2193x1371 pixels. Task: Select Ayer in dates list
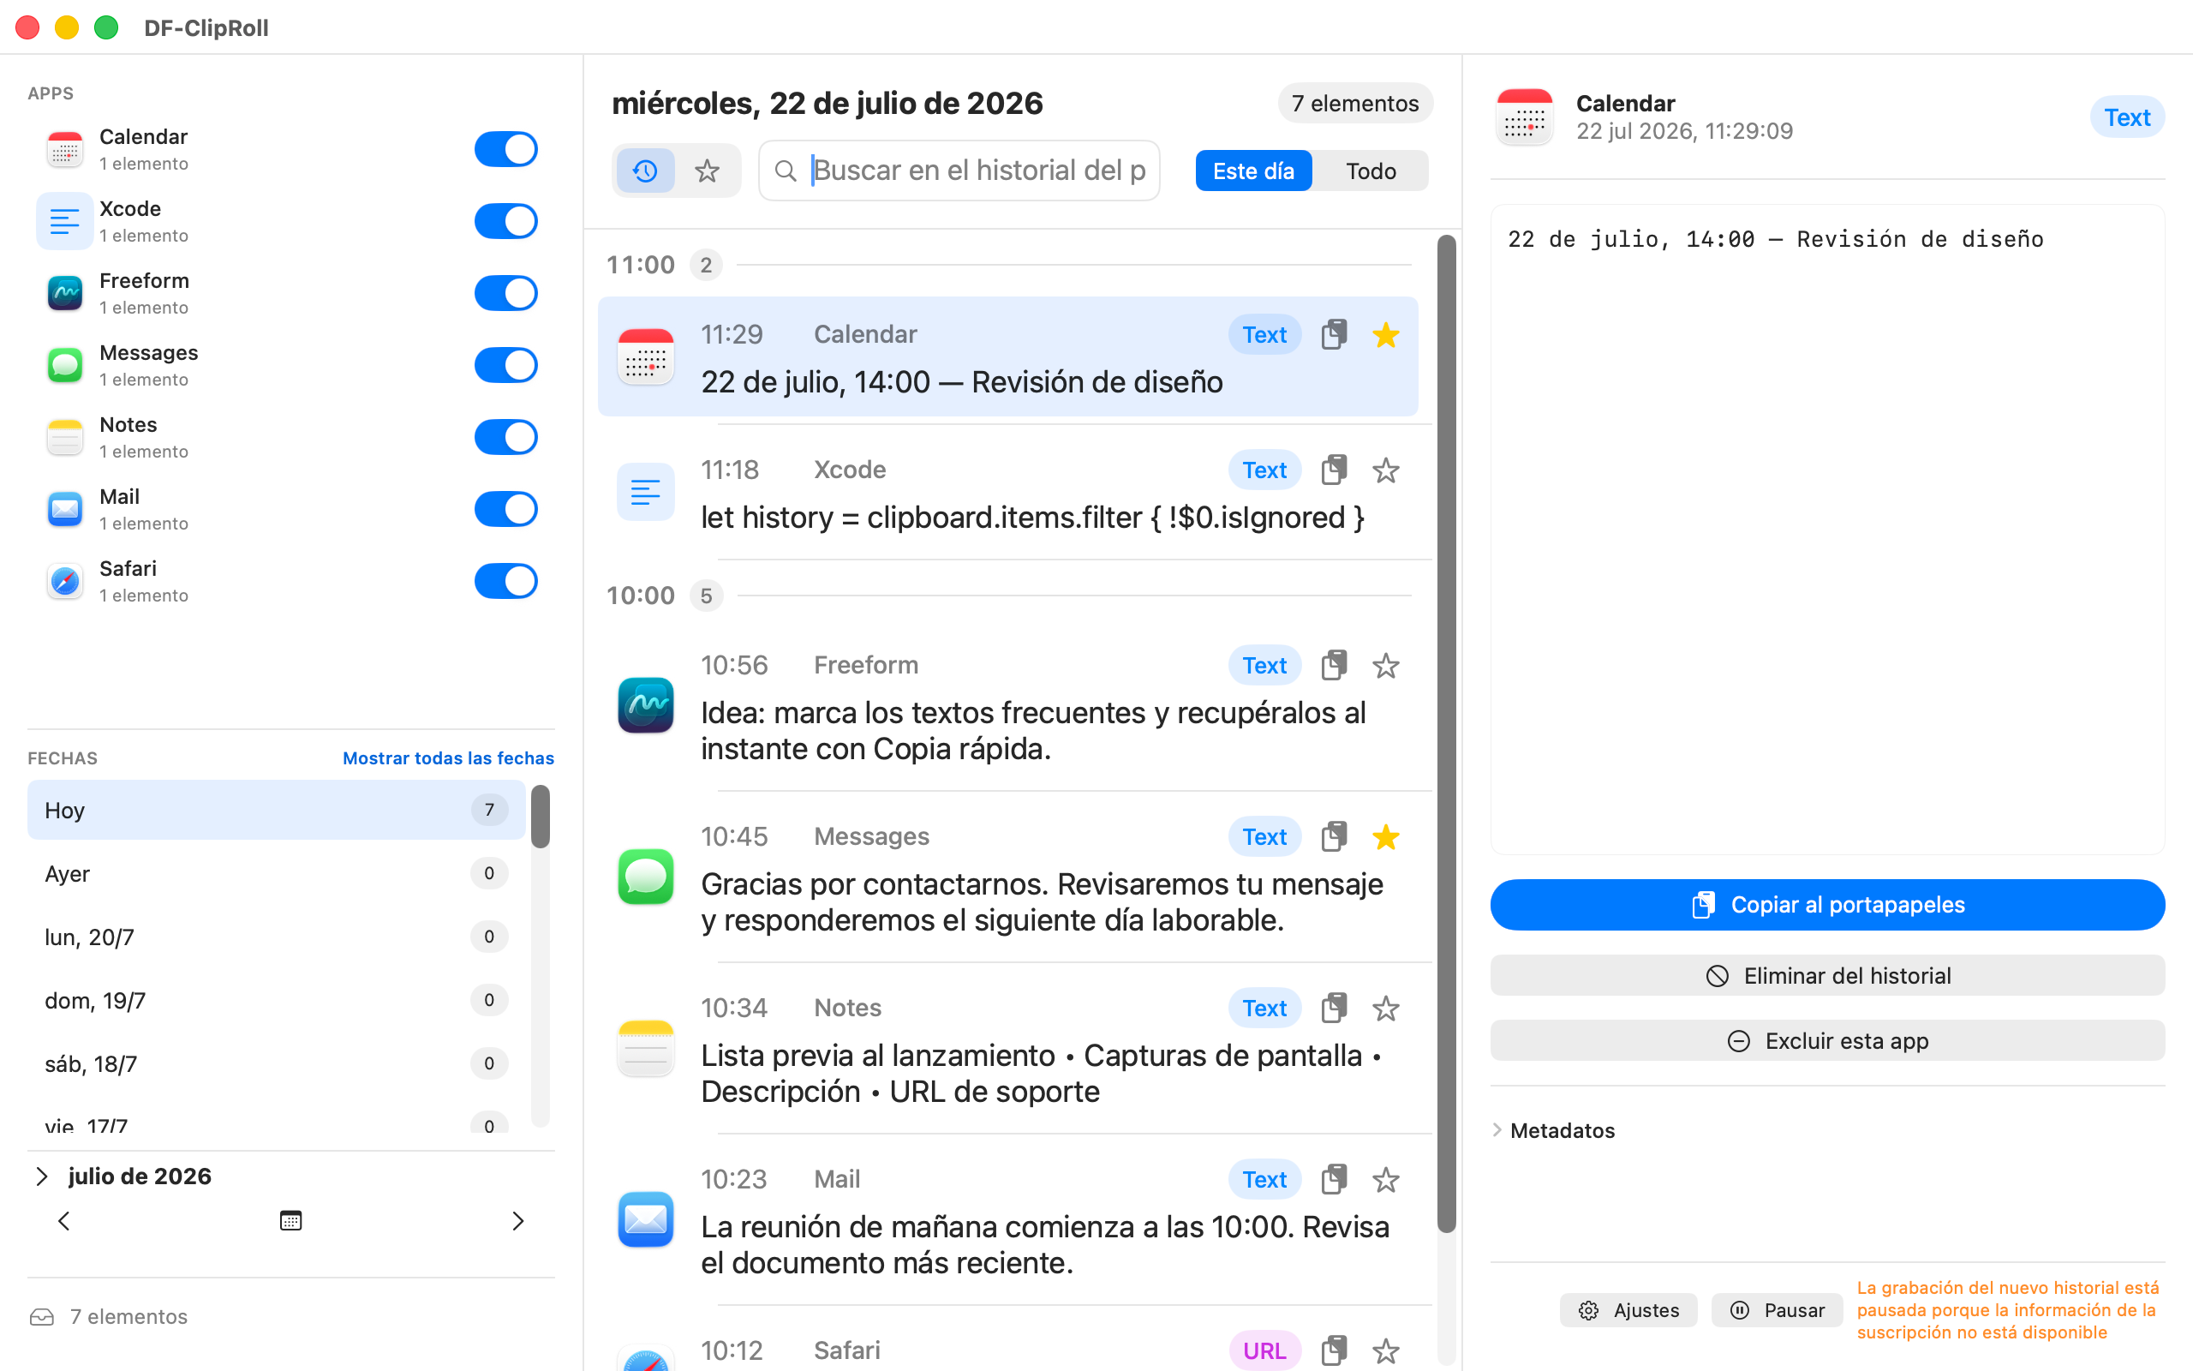[277, 873]
